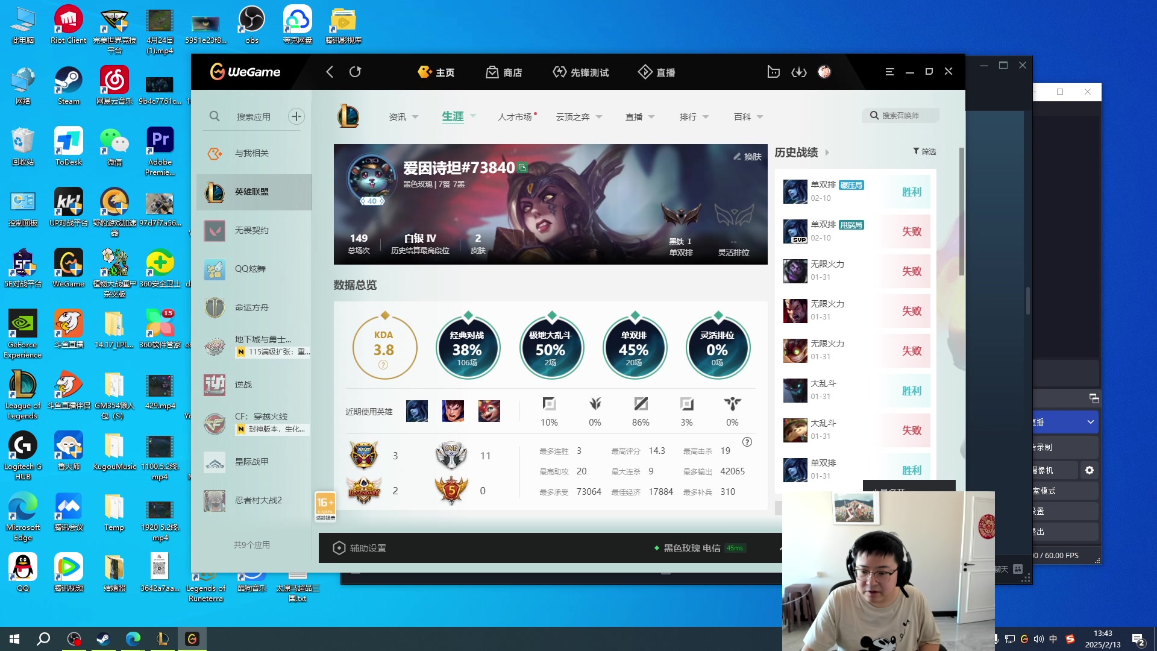Open the Windows Start menu
The width and height of the screenshot is (1157, 651).
click(14, 639)
